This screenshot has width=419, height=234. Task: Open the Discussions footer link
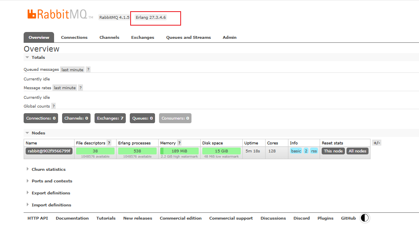click(273, 218)
